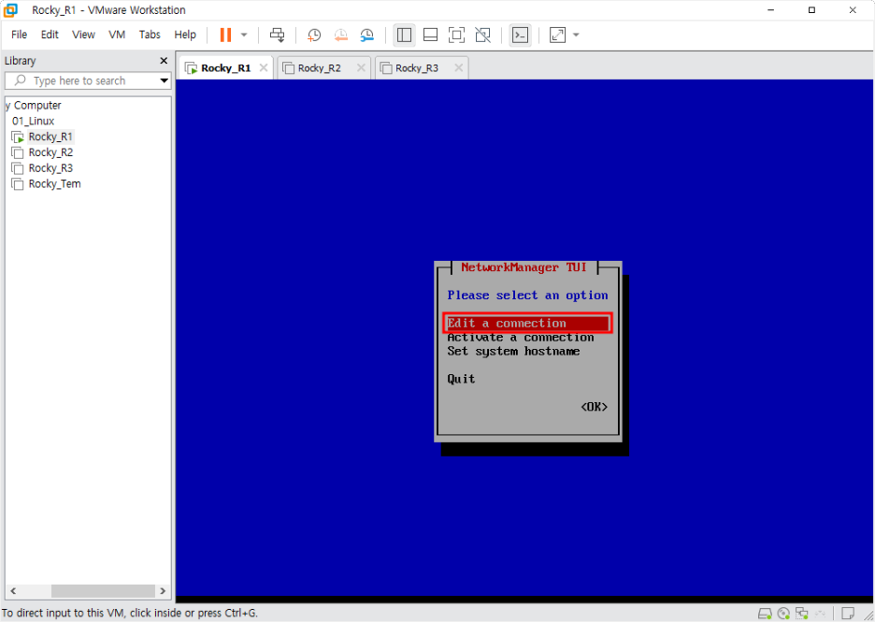Click library scrollbar left arrow
The width and height of the screenshot is (875, 622).
coord(13,591)
